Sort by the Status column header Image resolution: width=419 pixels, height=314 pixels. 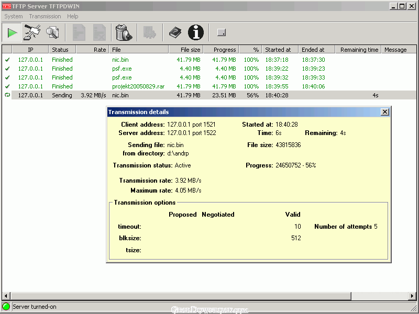[62, 49]
